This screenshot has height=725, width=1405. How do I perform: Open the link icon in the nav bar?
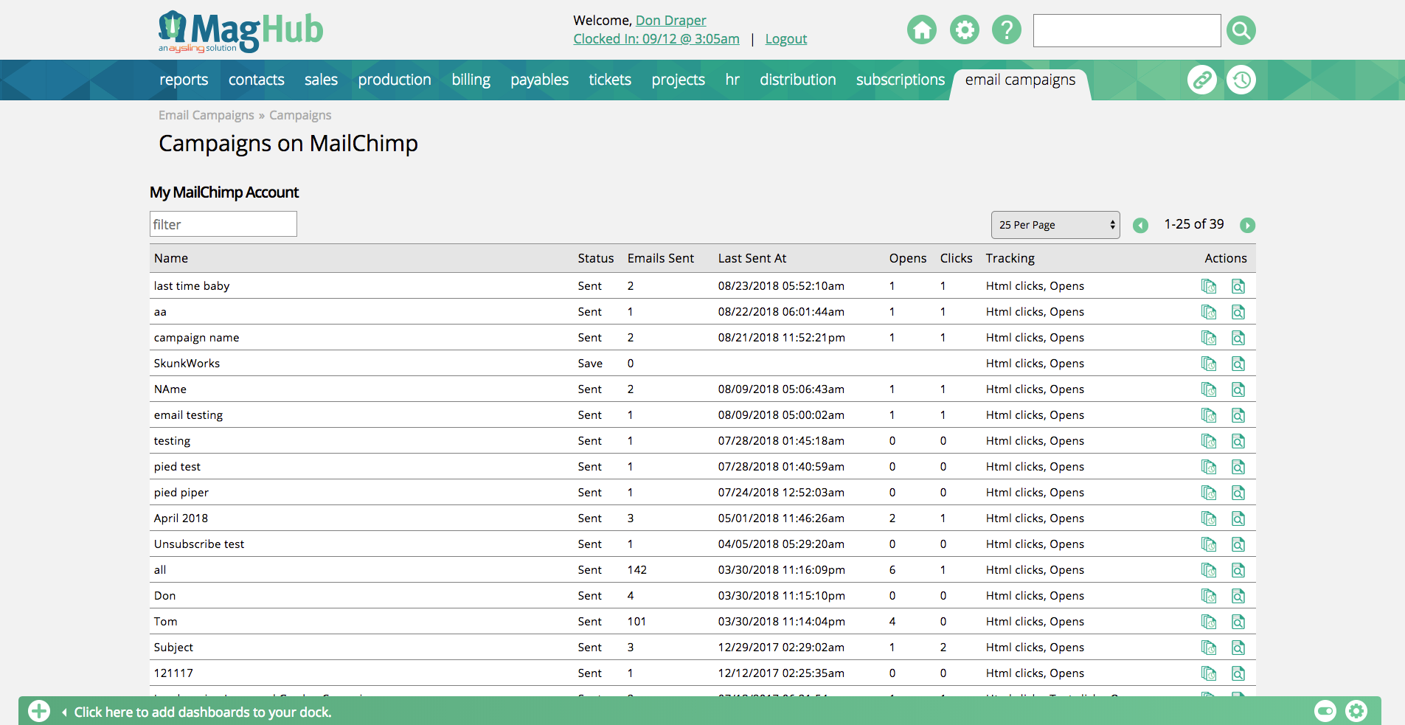click(x=1202, y=80)
